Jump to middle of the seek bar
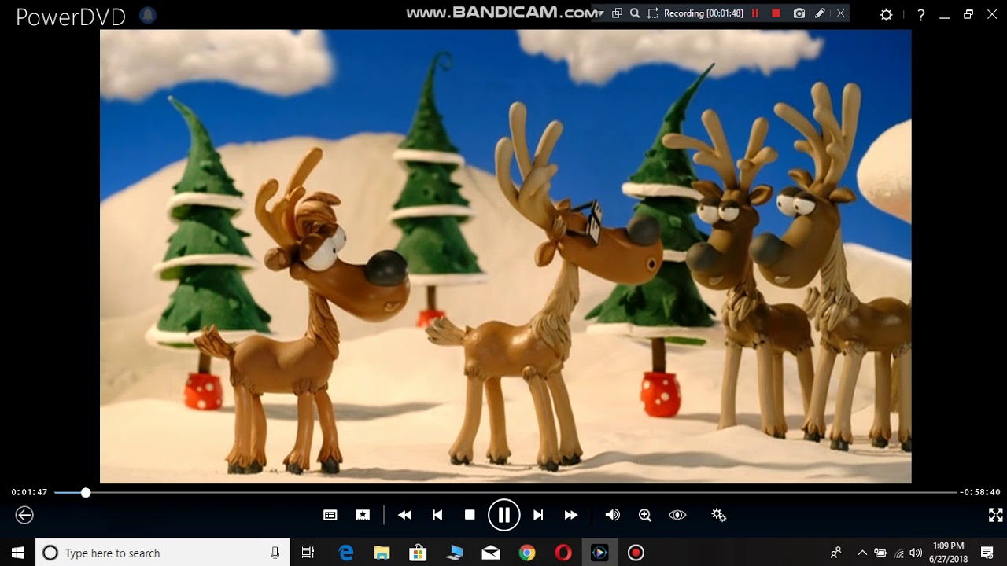This screenshot has height=566, width=1007. [x=505, y=493]
